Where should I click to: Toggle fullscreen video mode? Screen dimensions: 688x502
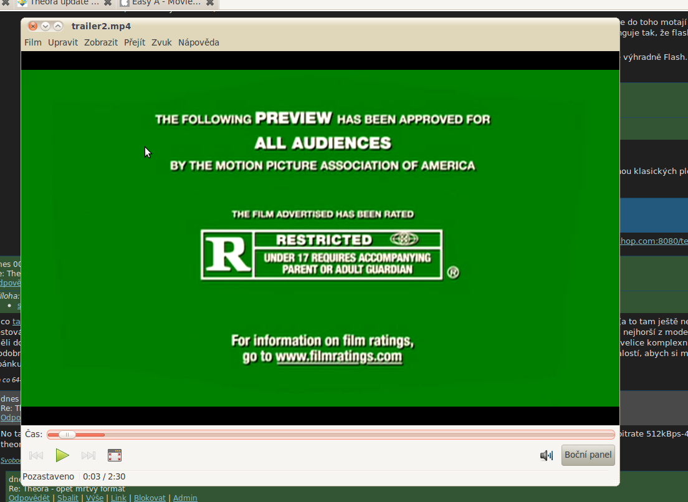(x=115, y=455)
